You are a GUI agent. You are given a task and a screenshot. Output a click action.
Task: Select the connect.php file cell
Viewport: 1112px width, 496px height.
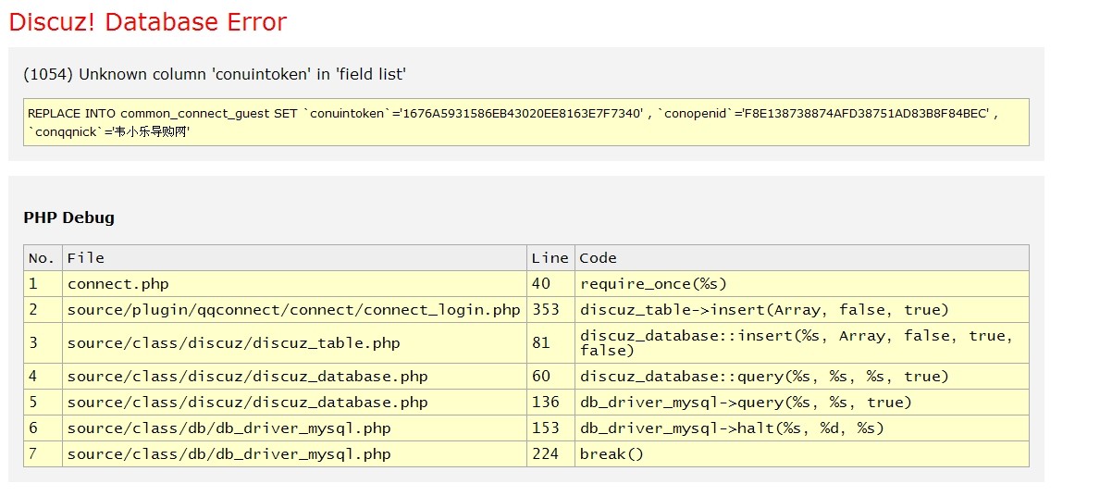(118, 284)
